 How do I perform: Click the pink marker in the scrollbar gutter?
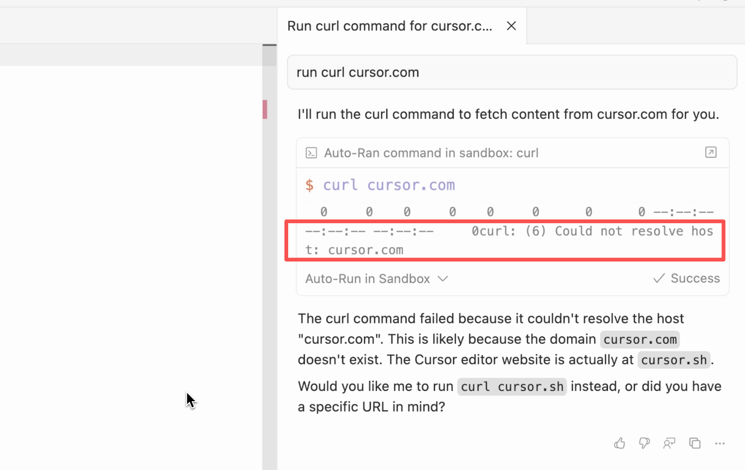click(265, 109)
